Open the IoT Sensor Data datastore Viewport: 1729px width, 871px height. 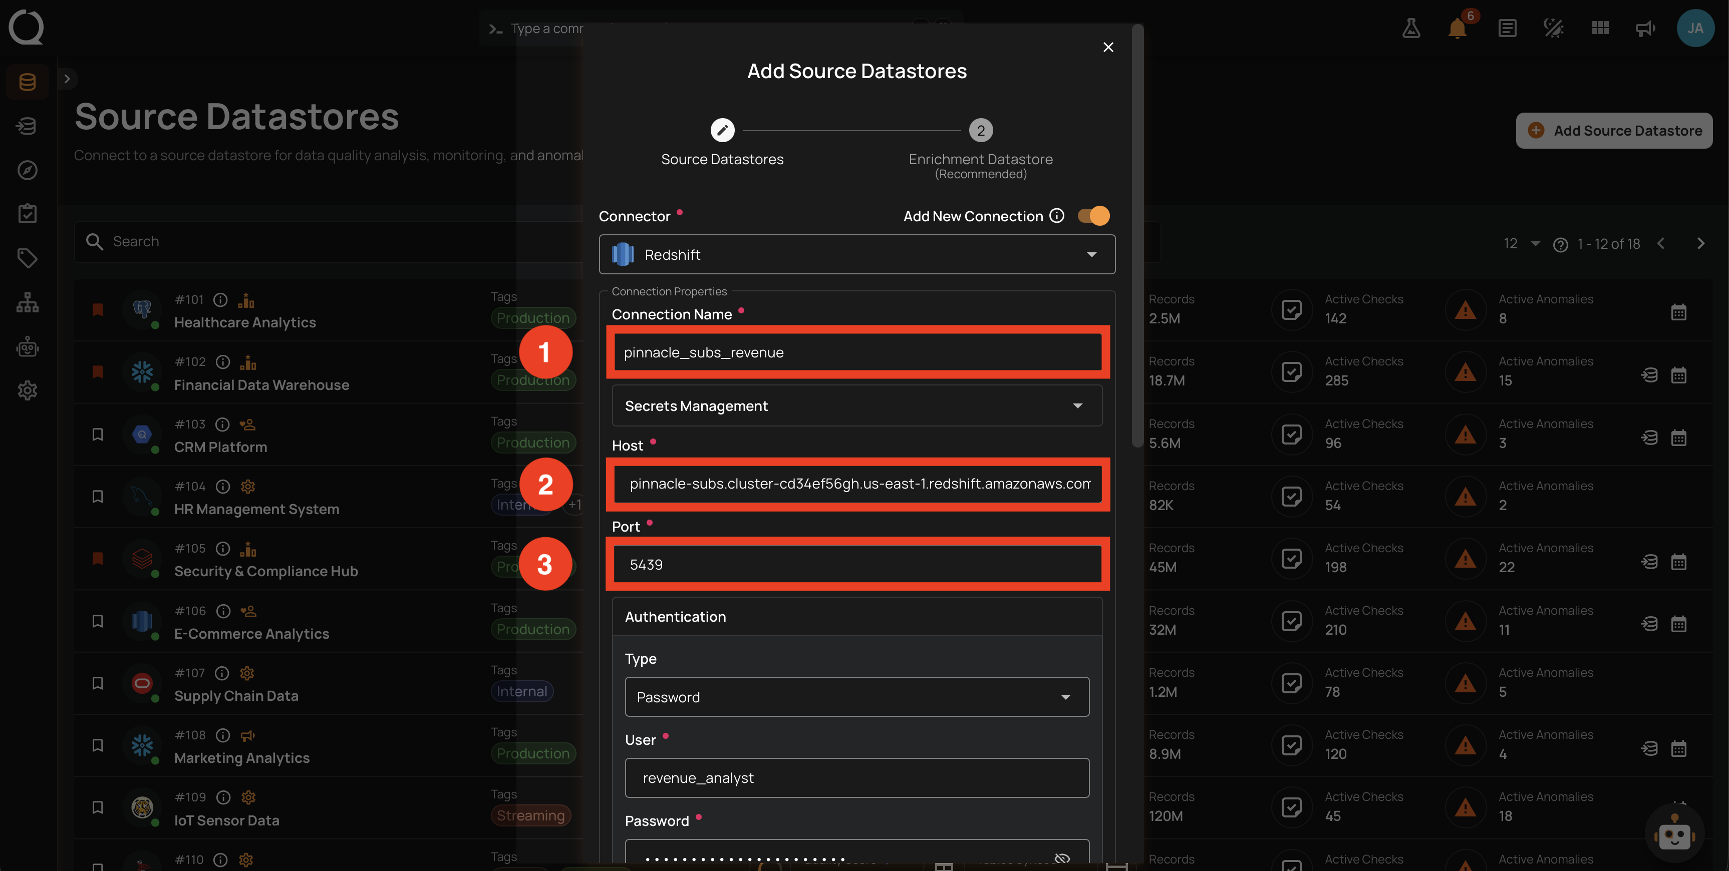[227, 820]
